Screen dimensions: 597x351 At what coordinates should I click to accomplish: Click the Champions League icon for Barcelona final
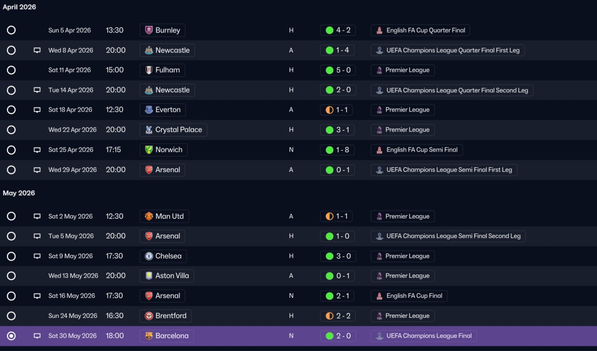pos(380,336)
